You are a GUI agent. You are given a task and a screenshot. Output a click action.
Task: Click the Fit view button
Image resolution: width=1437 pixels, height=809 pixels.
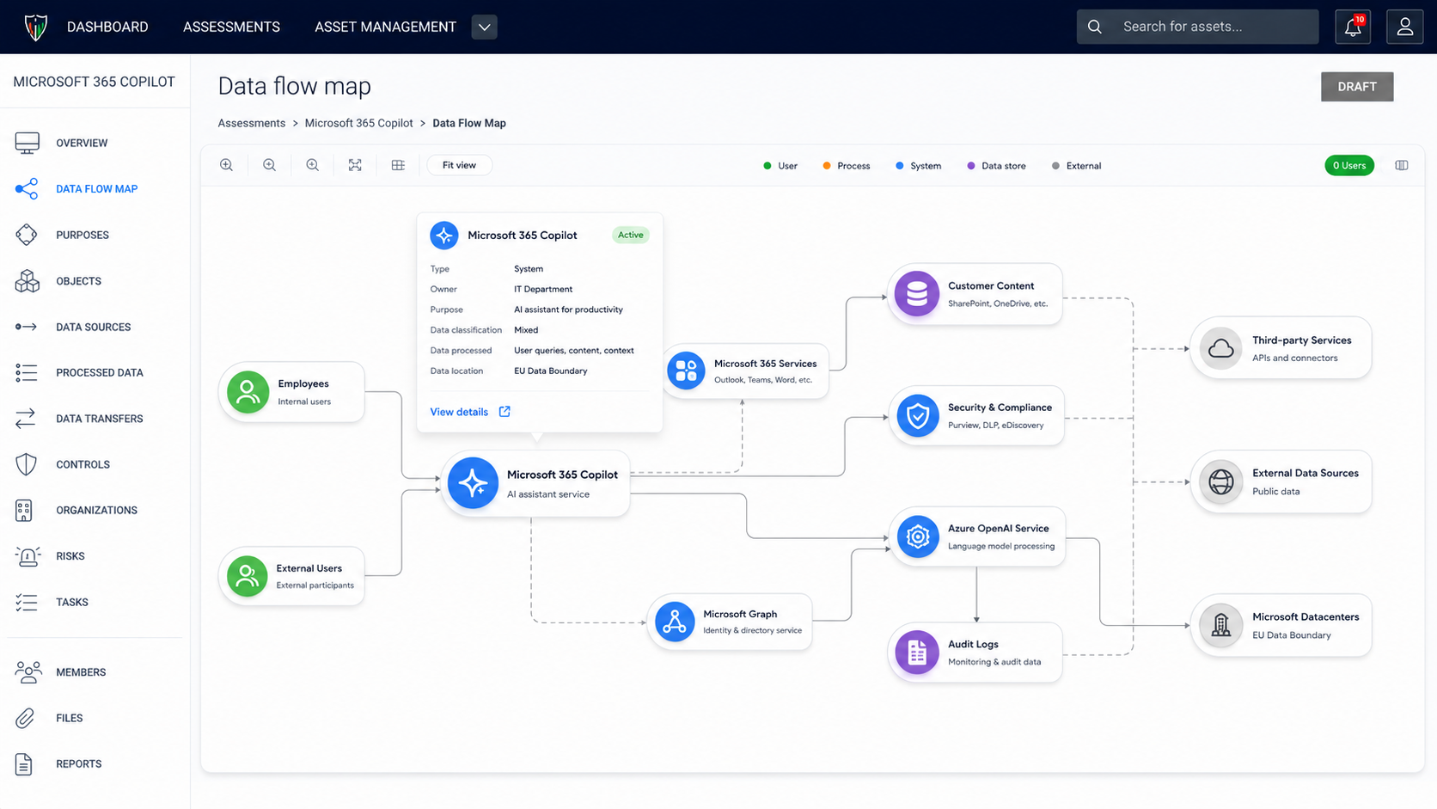459,165
